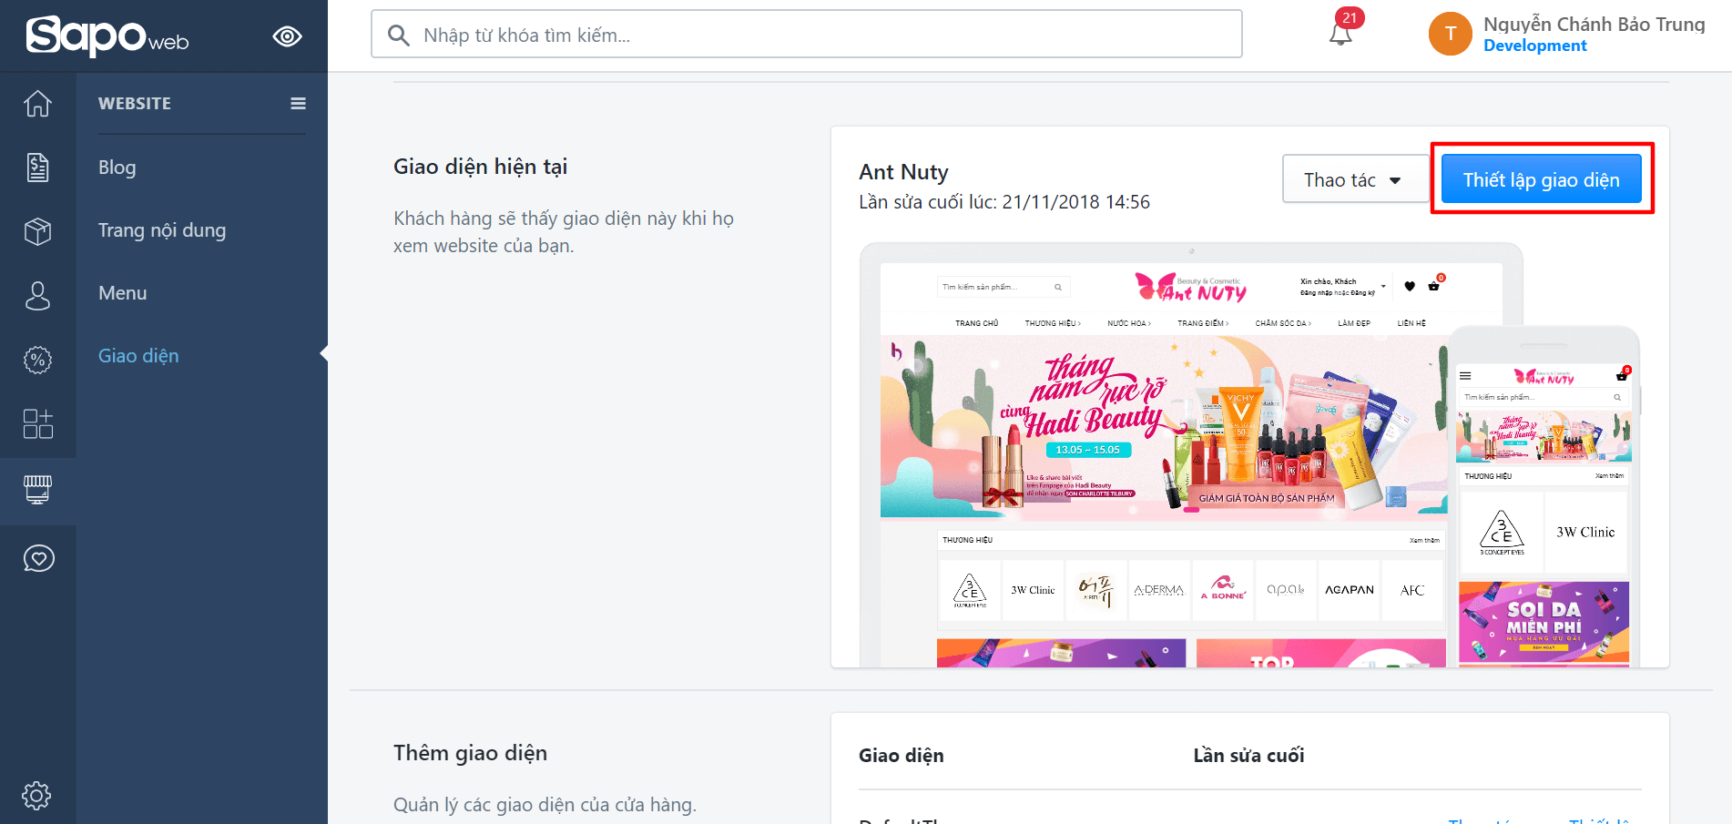Viewport: 1732px width, 824px height.
Task: Open the Trang nội dung menu item
Action: coord(162,230)
